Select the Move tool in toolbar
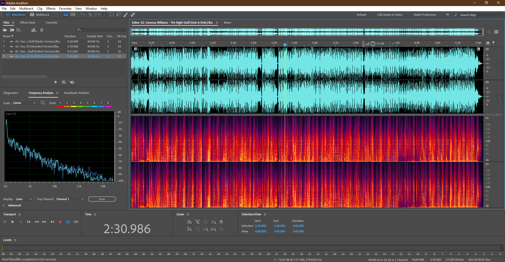Viewport: 505px width, 262px height. (x=83, y=14)
